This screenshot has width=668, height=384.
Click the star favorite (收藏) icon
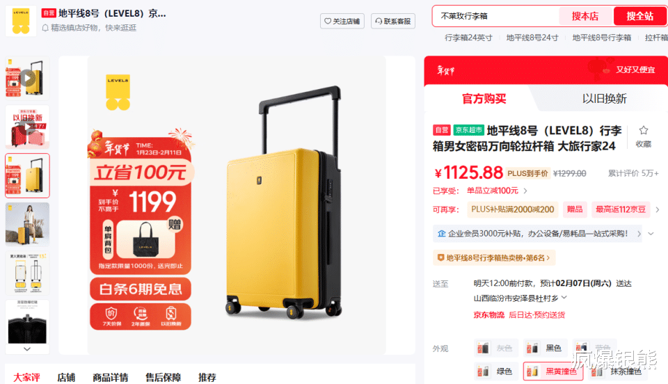(x=643, y=130)
